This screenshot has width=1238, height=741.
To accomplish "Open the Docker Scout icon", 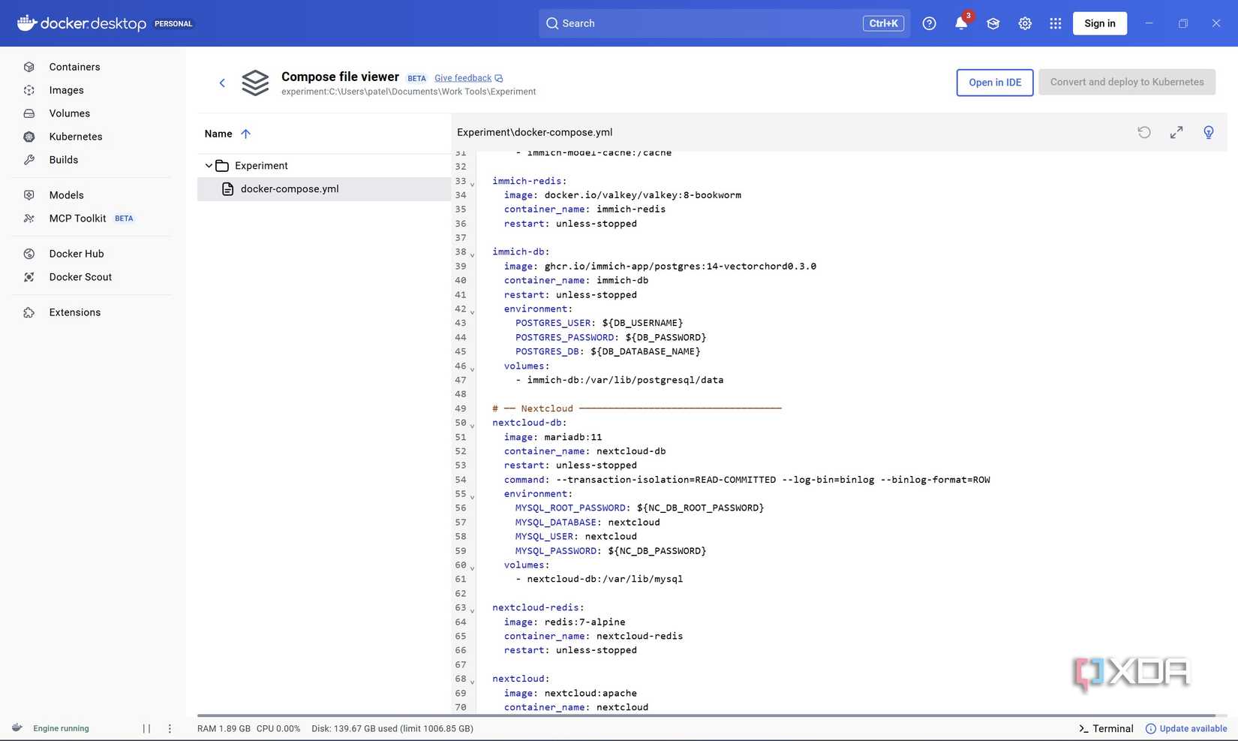I will pyautogui.click(x=29, y=277).
